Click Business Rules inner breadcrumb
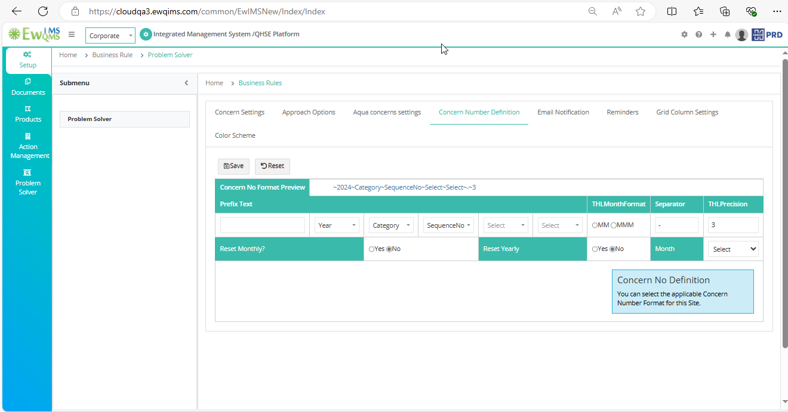Viewport: 788px width, 412px height. (x=260, y=83)
